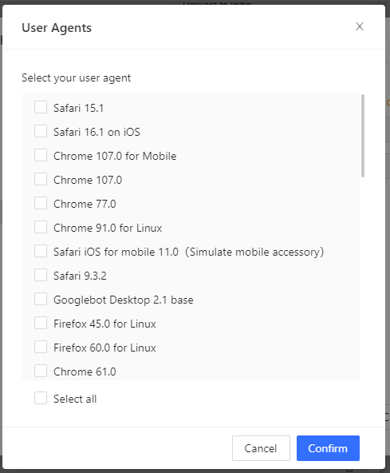The width and height of the screenshot is (390, 473).
Task: Confirm the user agent selection
Action: coord(328,448)
